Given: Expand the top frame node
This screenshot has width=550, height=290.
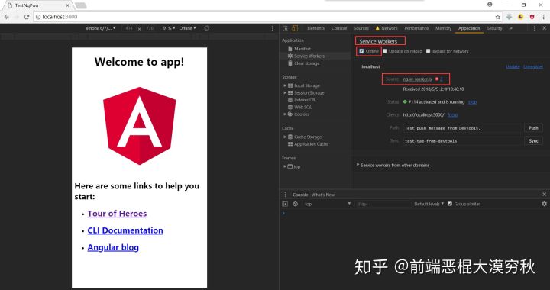Looking at the screenshot, I should click(x=285, y=166).
